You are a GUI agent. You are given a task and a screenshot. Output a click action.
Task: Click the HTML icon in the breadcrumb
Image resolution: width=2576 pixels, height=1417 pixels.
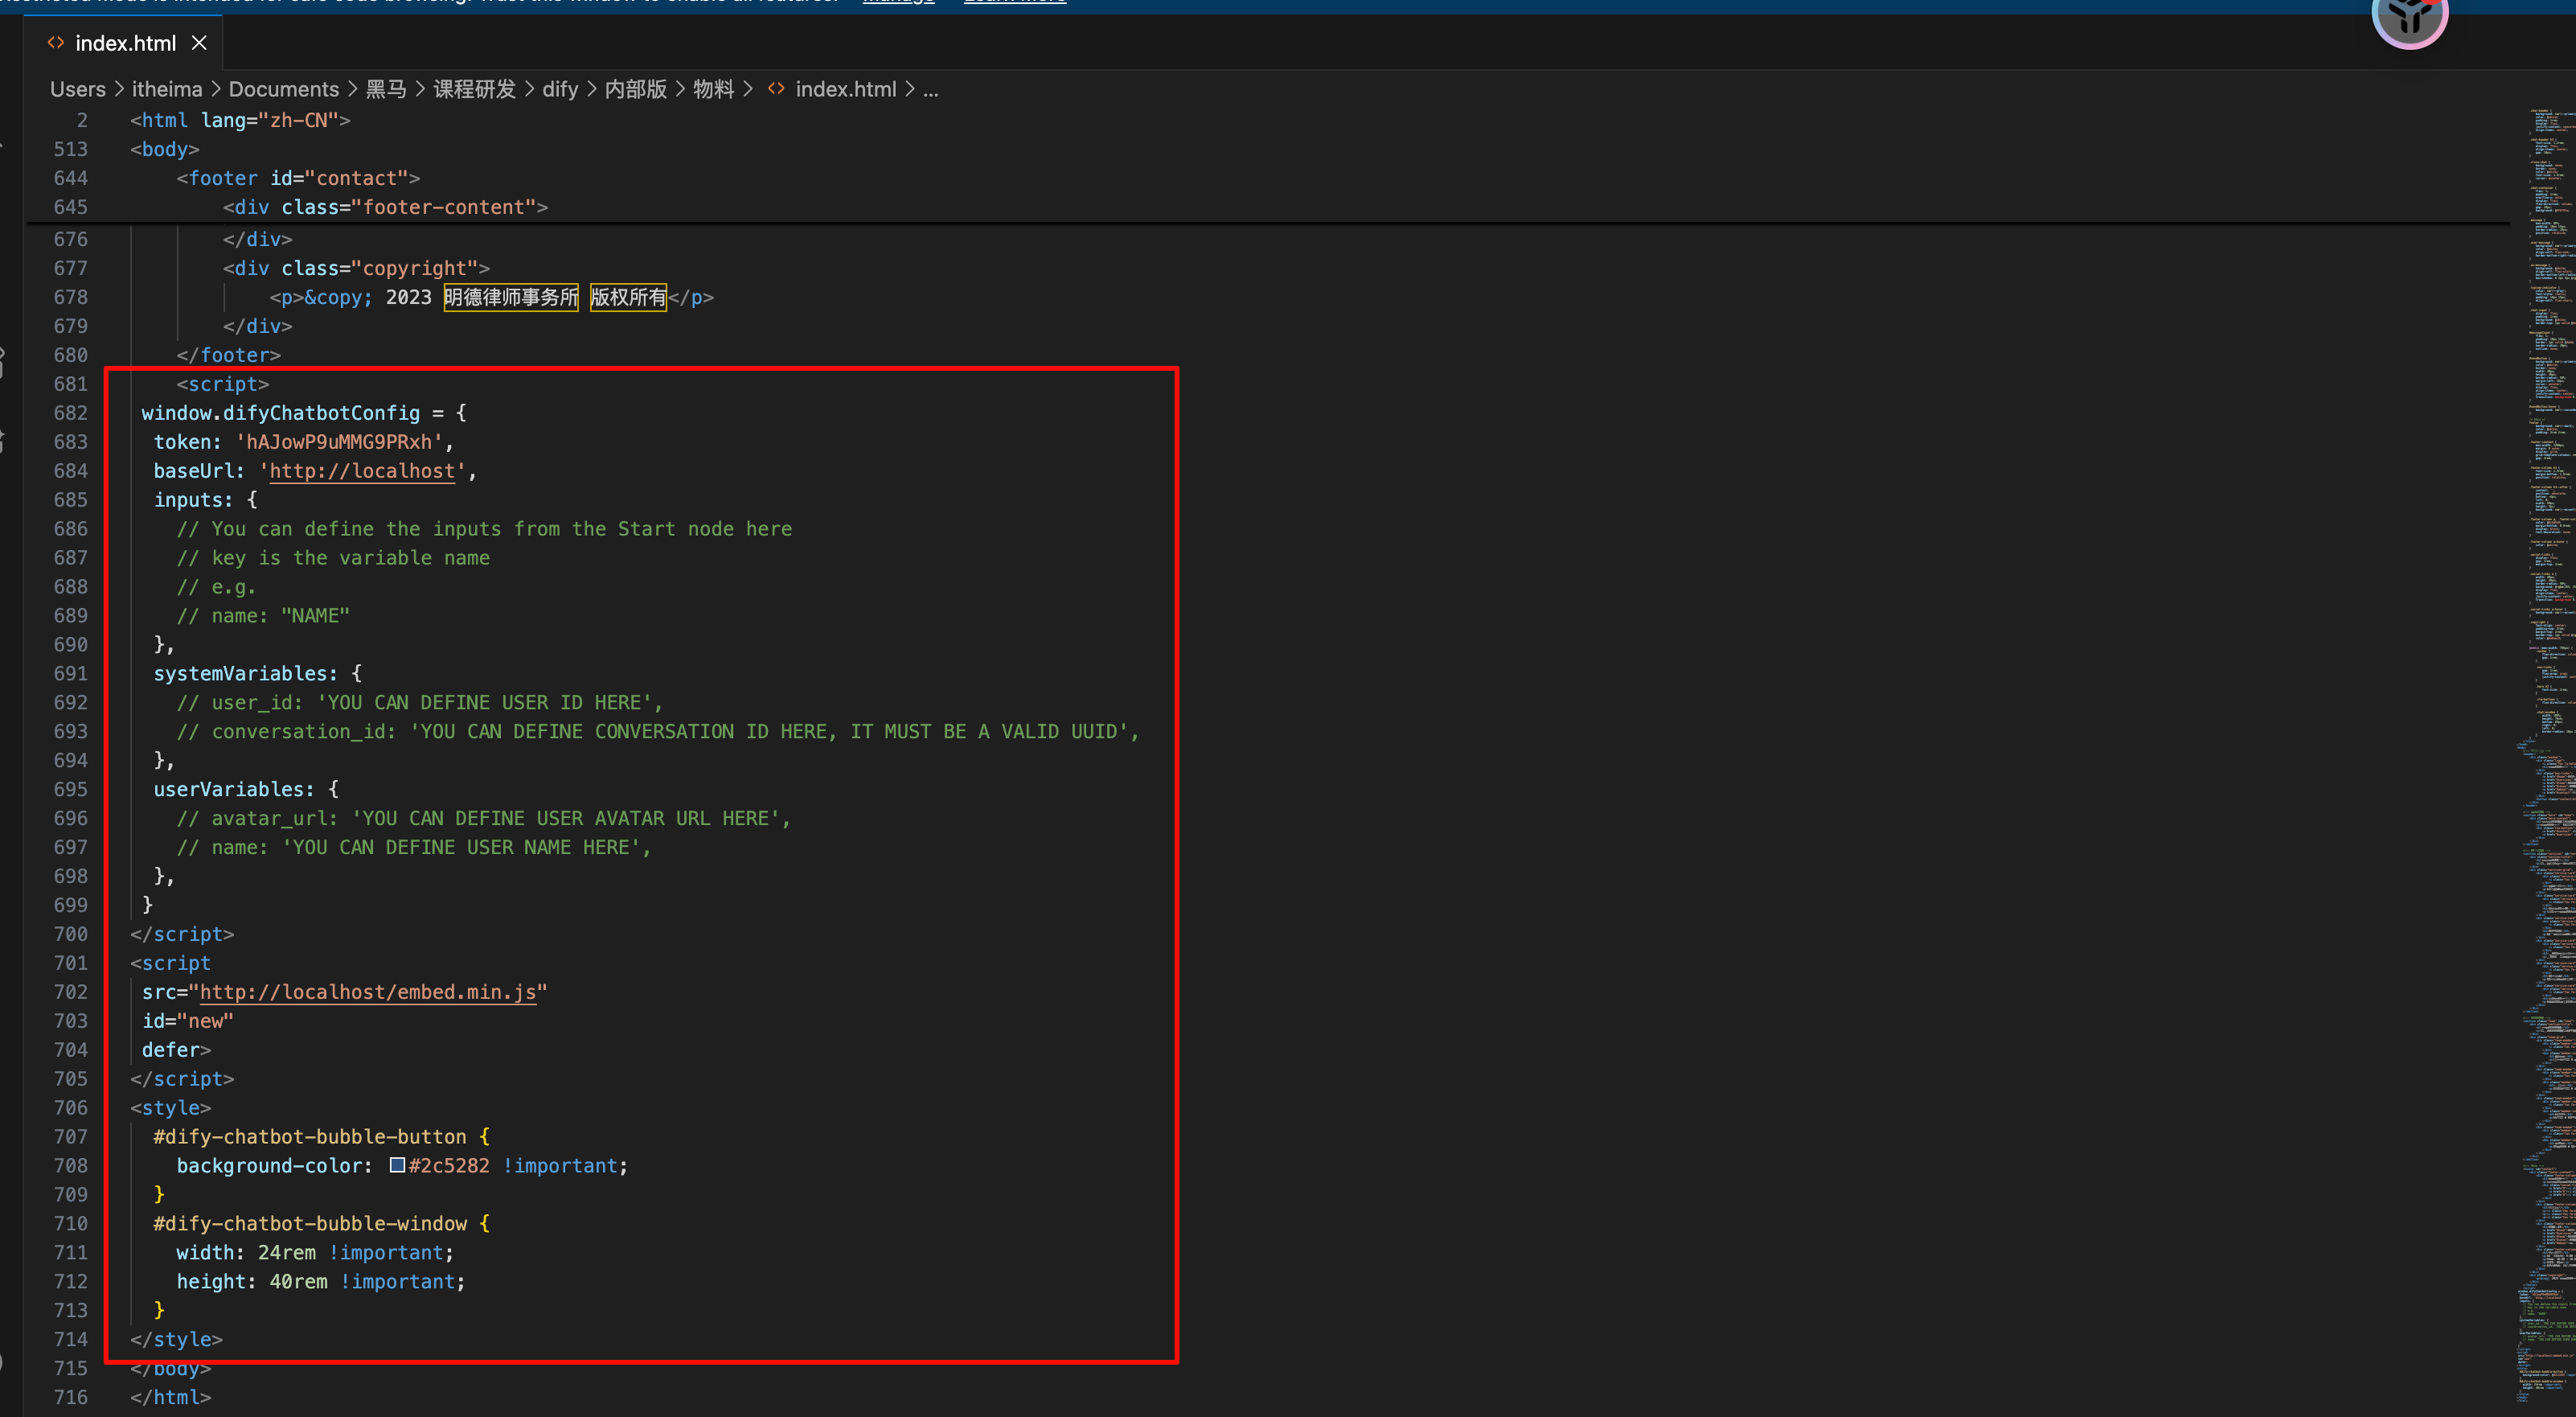[x=776, y=89]
